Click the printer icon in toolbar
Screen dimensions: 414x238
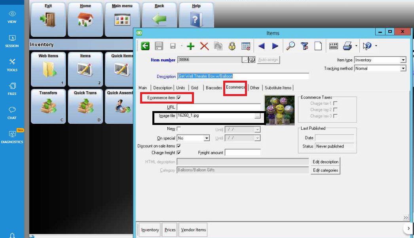[348, 46]
